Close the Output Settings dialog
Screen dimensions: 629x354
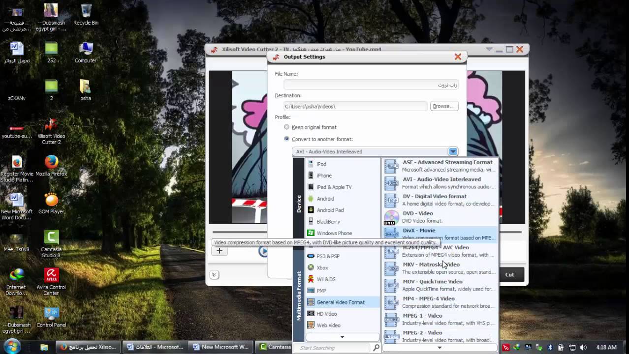tap(458, 57)
